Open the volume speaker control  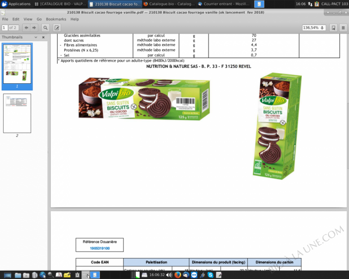169,275
